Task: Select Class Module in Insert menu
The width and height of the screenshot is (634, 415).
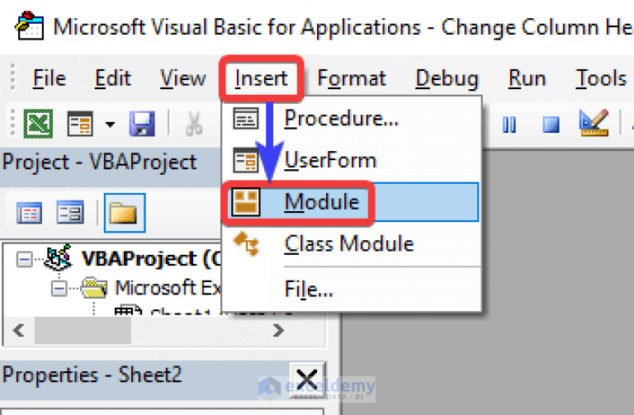Action: pos(348,244)
